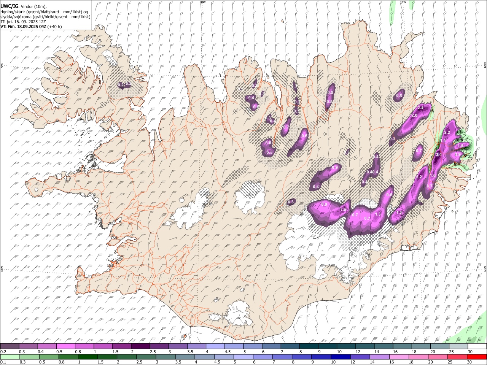Click the white swatch at 30 in top row
The width and height of the screenshot is (487, 365).
click(477, 346)
